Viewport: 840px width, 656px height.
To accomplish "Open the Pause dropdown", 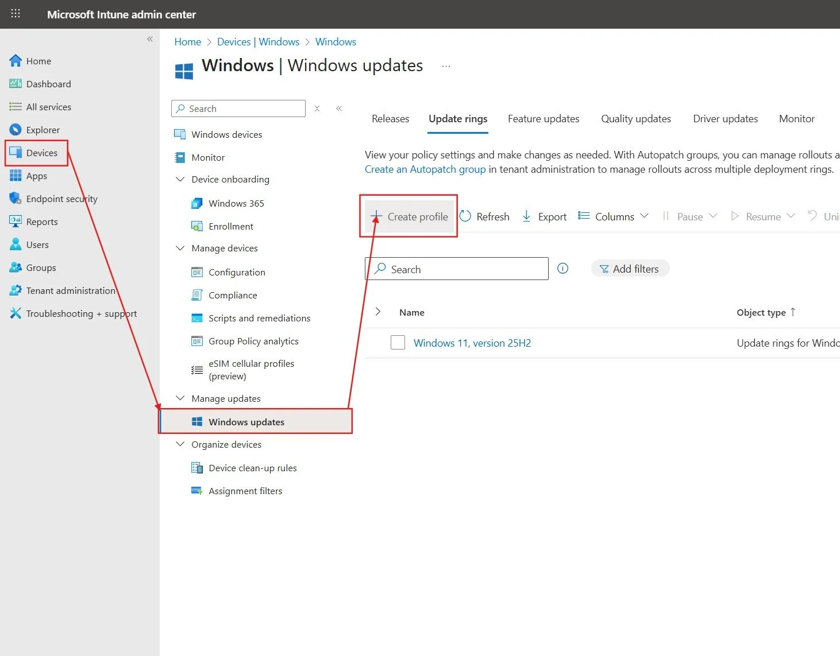I will [689, 216].
